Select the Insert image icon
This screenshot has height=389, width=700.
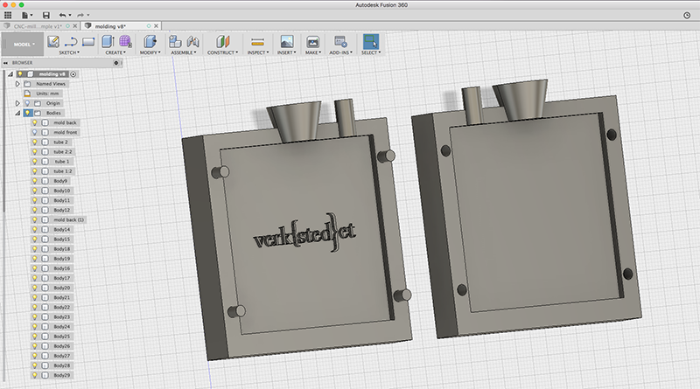[x=287, y=41]
